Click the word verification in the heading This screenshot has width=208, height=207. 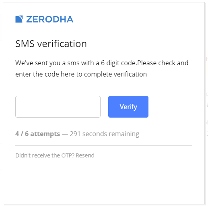click(62, 44)
